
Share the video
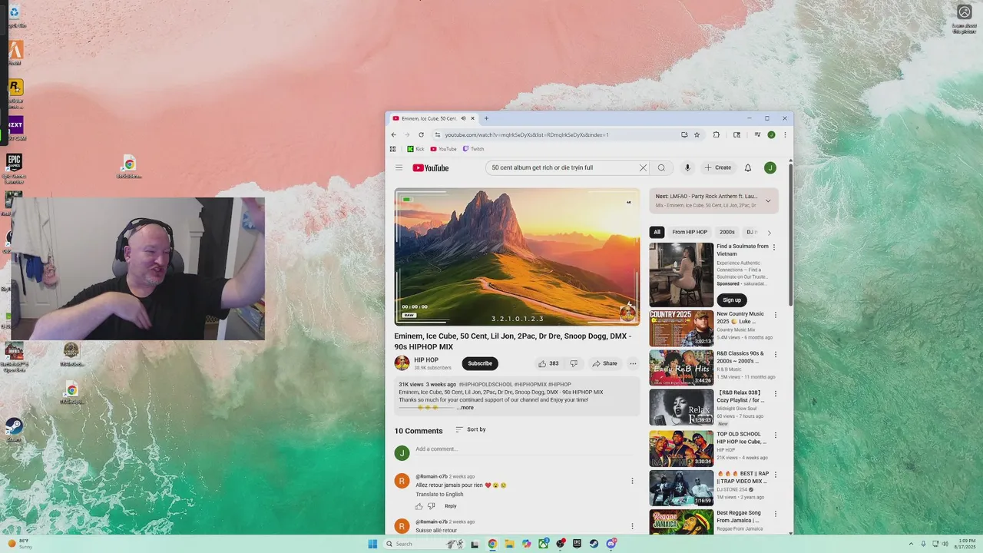coord(604,363)
